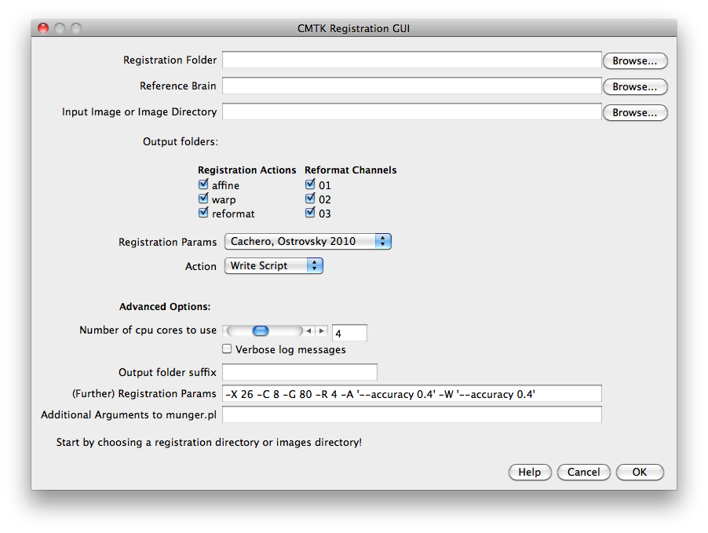Uncheck the affine registration action
Screen dimensions: 708x533
click(x=204, y=185)
